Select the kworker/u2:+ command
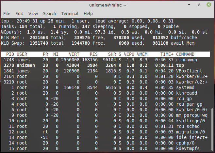This screenshot has height=153, width=215. click(x=192, y=82)
